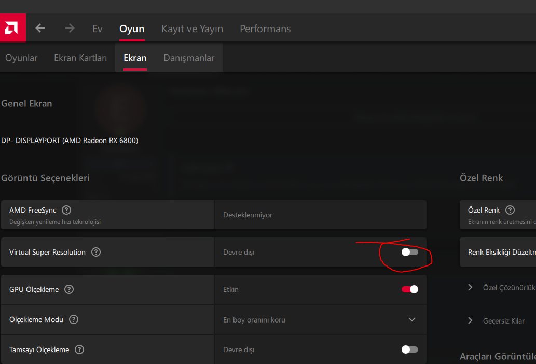Show GPU Ölçekleme help tooltip icon
This screenshot has width=536, height=364.
[x=69, y=289]
